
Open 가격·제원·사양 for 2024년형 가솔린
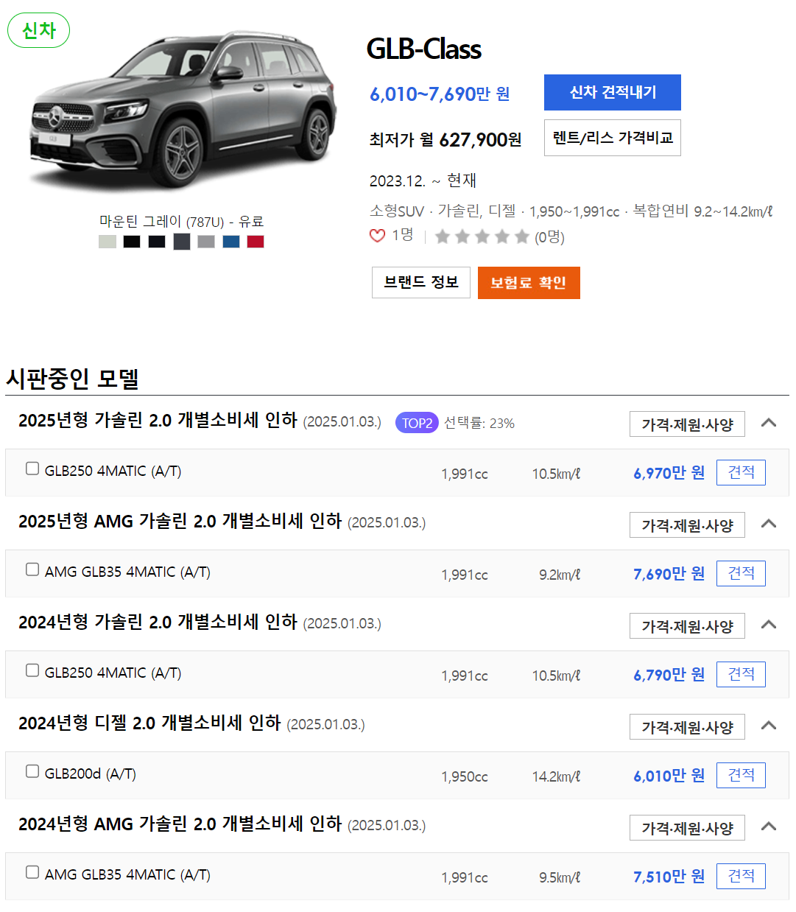pos(687,626)
